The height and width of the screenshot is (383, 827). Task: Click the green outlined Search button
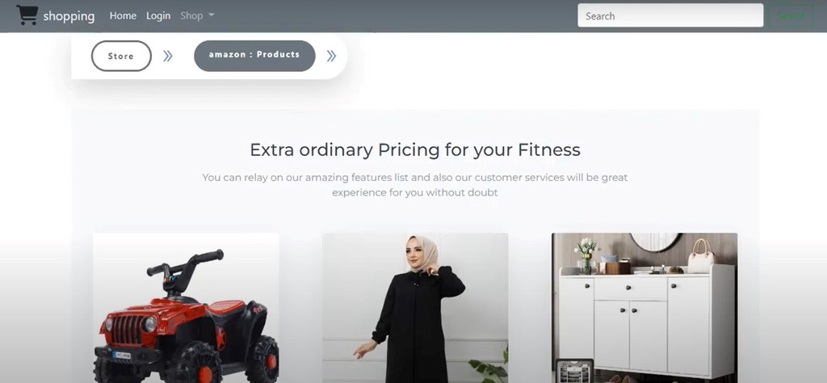(x=791, y=16)
